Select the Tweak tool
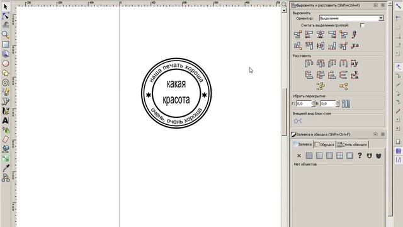 pos(6,25)
